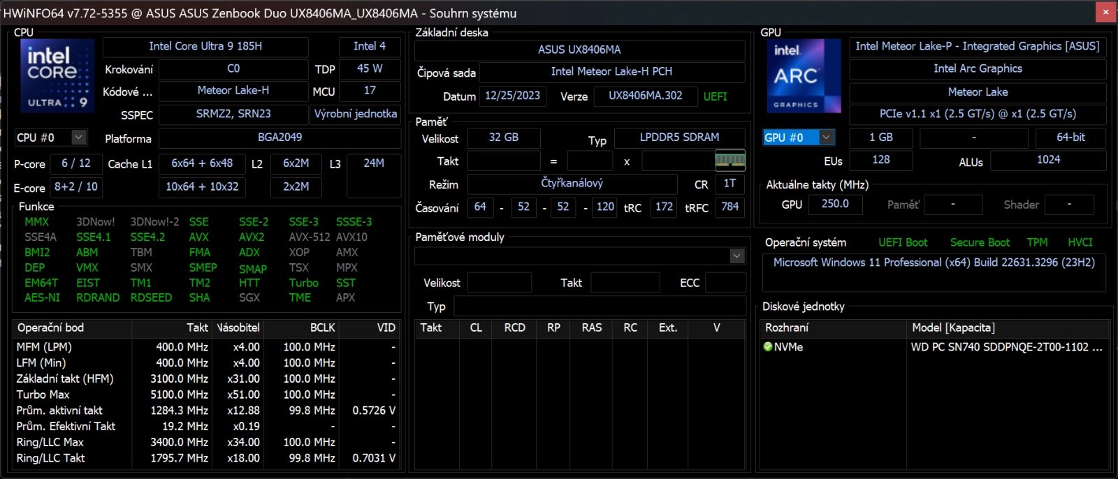Select the Ring/LLC Max row
The height and width of the screenshot is (479, 1118).
[206, 442]
